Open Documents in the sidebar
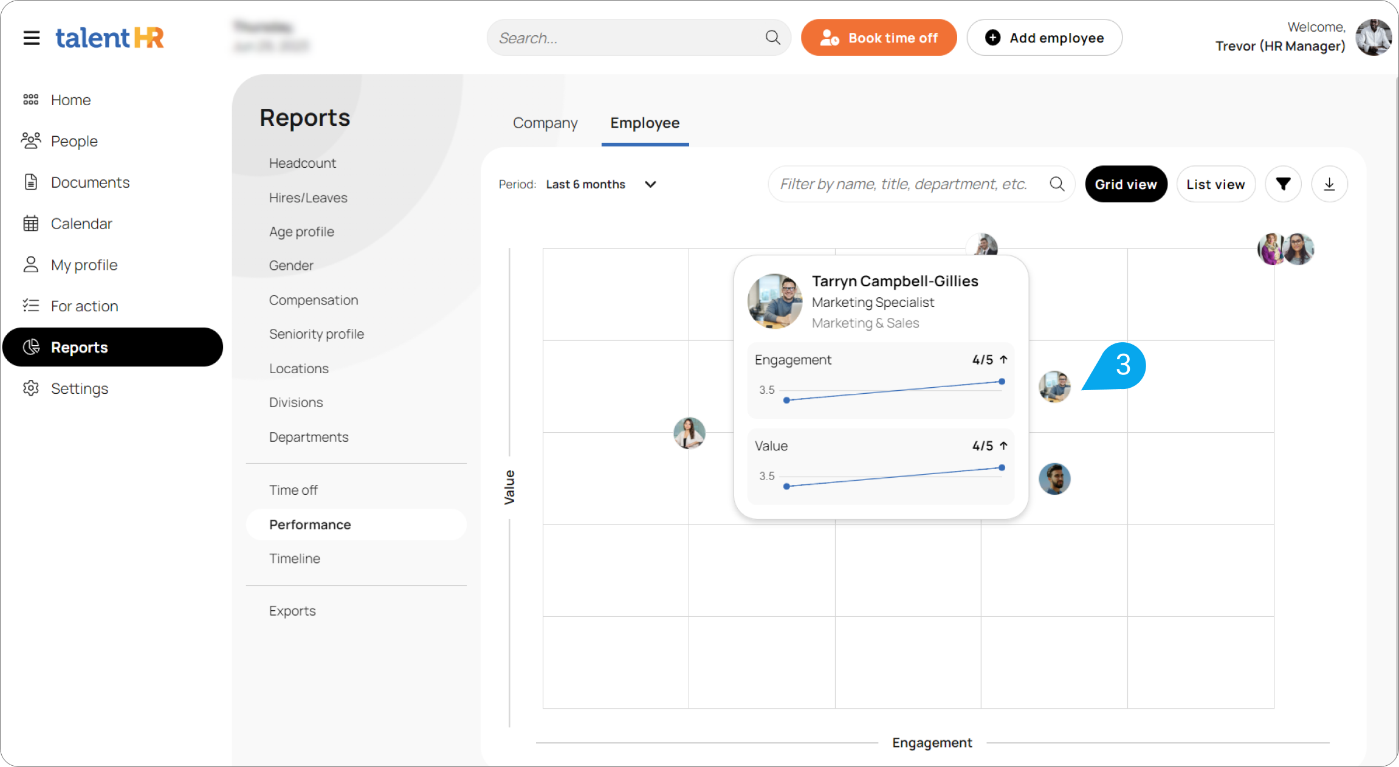The width and height of the screenshot is (1399, 767). (x=90, y=182)
